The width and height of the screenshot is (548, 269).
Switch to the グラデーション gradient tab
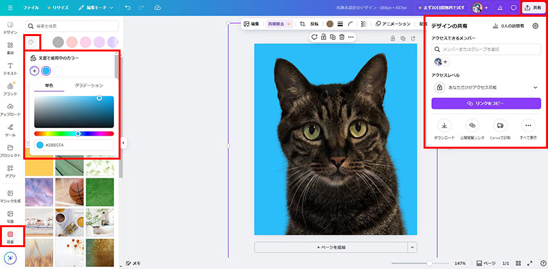(88, 85)
